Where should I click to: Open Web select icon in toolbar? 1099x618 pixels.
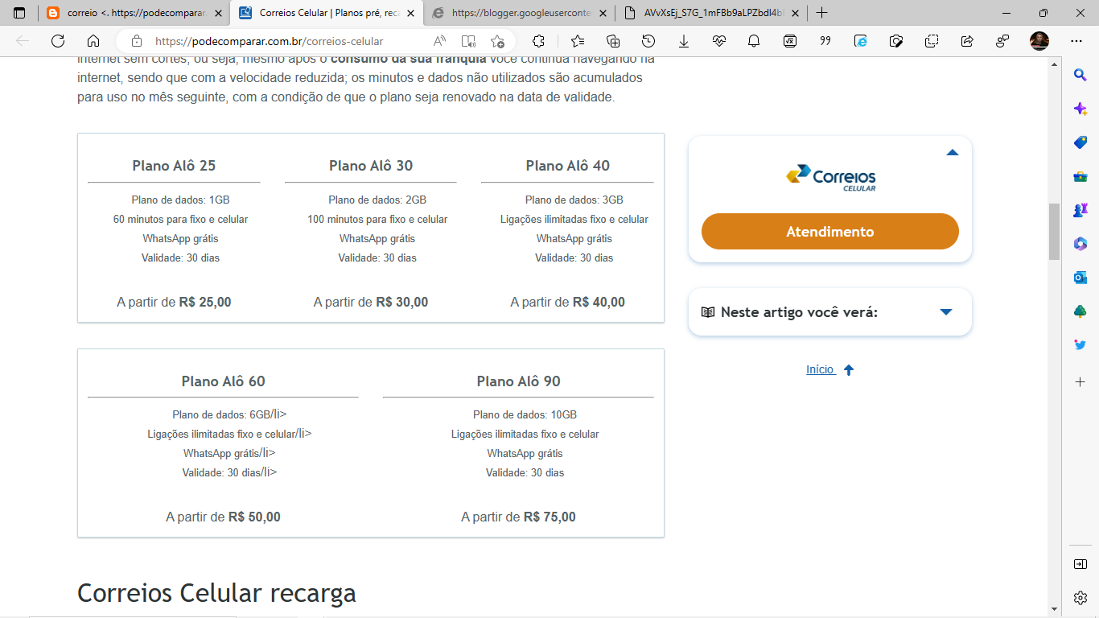tap(932, 41)
